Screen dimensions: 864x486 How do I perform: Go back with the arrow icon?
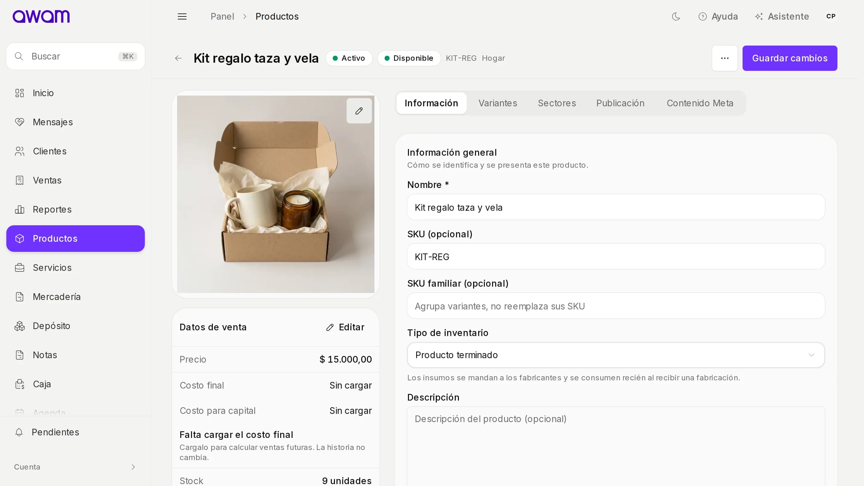coord(178,59)
